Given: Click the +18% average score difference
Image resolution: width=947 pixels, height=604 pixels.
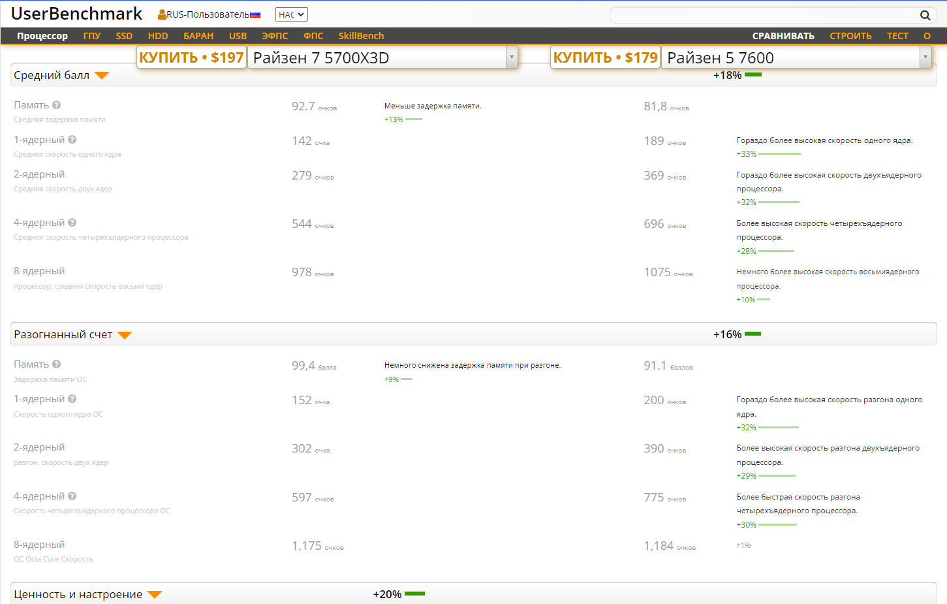Looking at the screenshot, I should (727, 75).
